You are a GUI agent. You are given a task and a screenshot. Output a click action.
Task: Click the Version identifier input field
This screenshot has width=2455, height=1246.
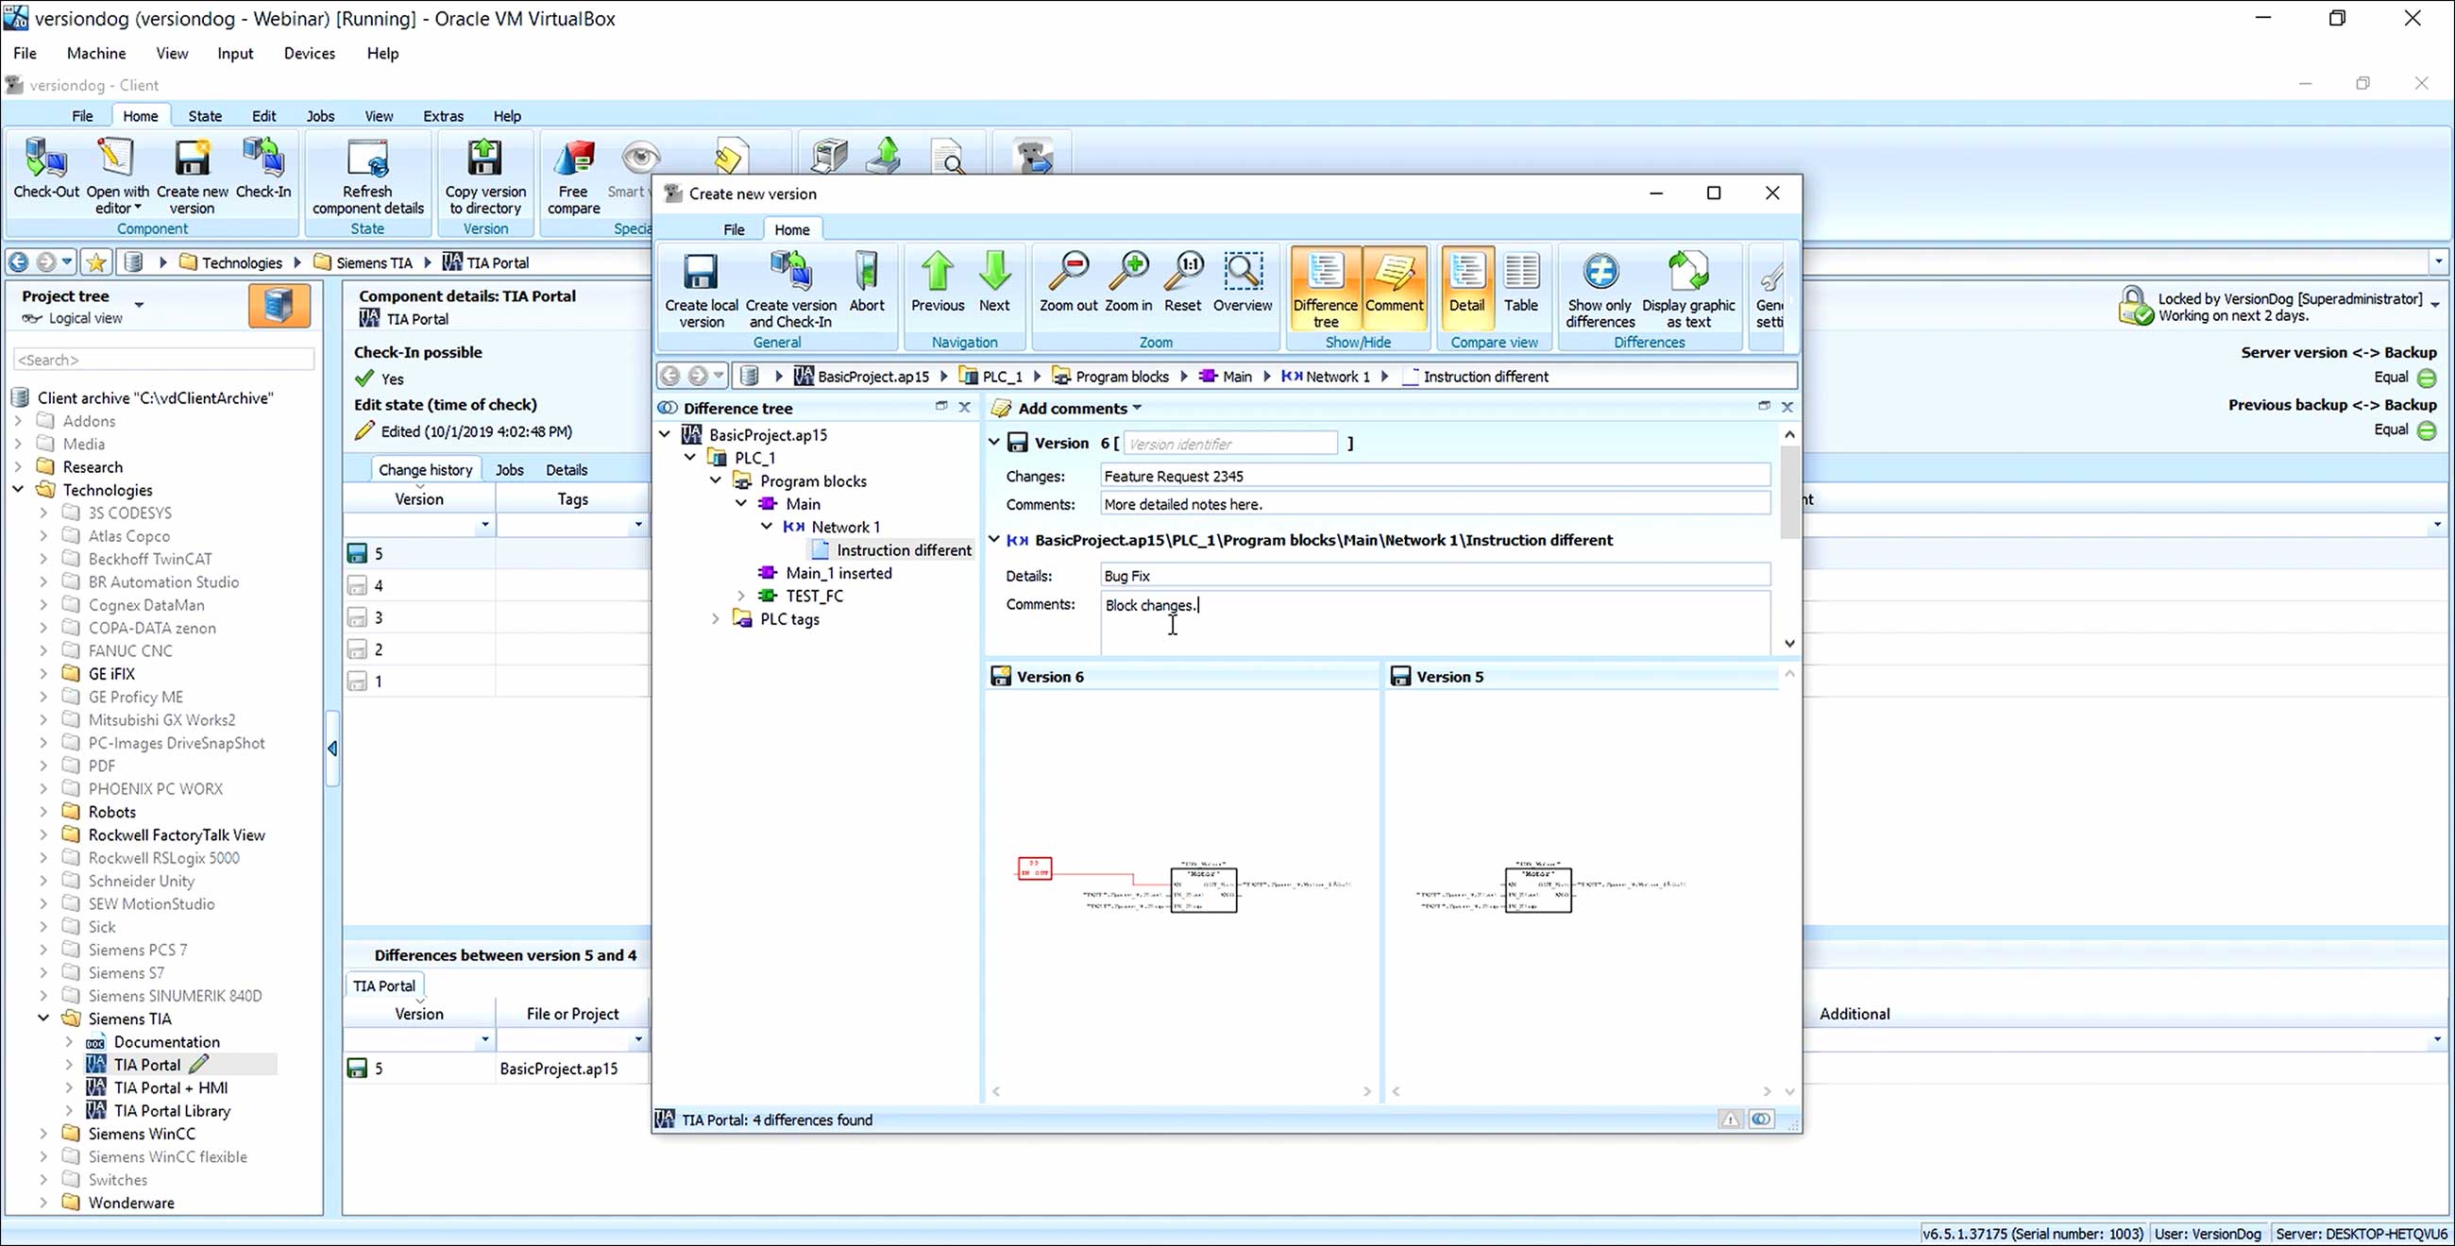(1231, 443)
